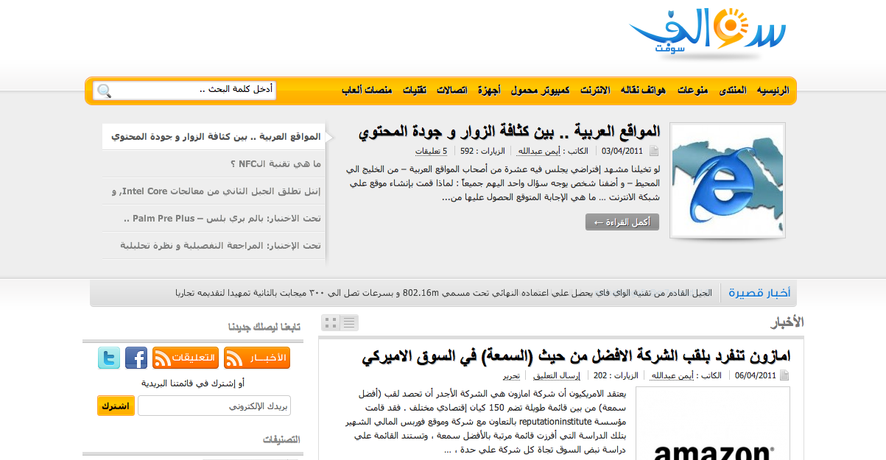
Task: Click document icon beside 03/04/2011 date
Action: [x=654, y=151]
